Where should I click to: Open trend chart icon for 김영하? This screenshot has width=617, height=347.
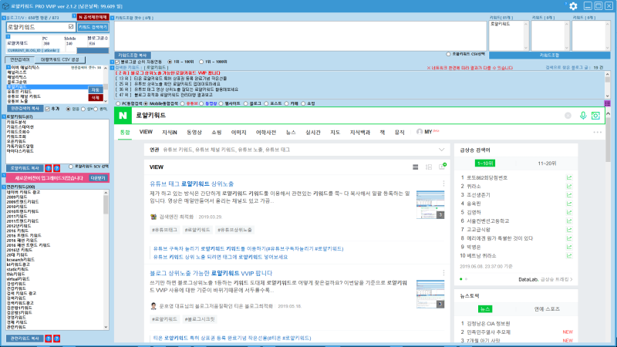point(569,212)
